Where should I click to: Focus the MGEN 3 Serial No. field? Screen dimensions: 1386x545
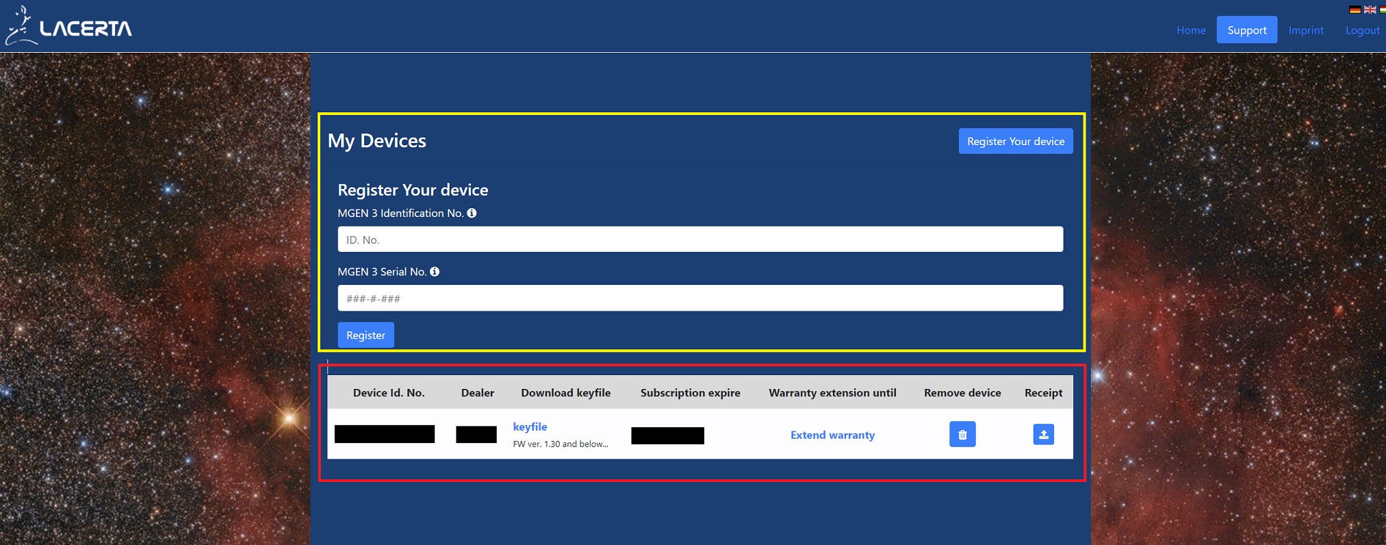[x=700, y=298]
